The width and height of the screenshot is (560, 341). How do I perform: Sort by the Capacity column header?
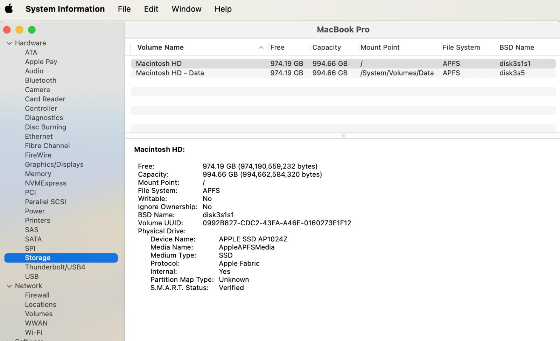tap(326, 48)
